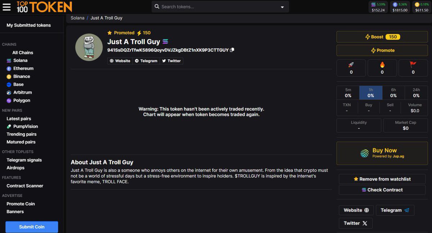Viewport: 432px width, 233px height.
Task: Open Website link with globe icon
Action: (356, 210)
